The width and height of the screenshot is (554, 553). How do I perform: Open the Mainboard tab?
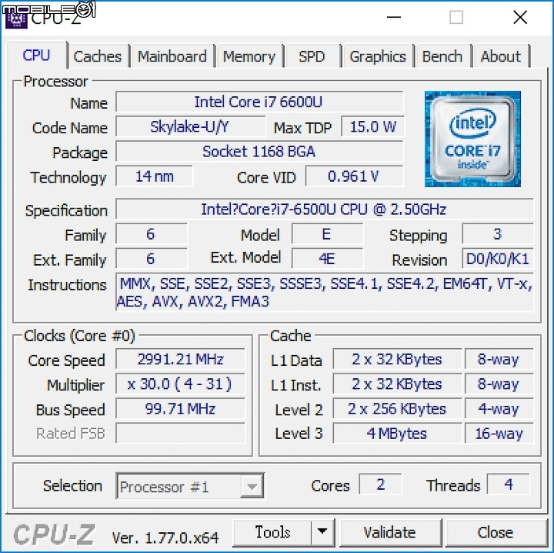(172, 56)
